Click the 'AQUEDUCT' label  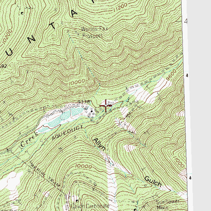coord(68,132)
